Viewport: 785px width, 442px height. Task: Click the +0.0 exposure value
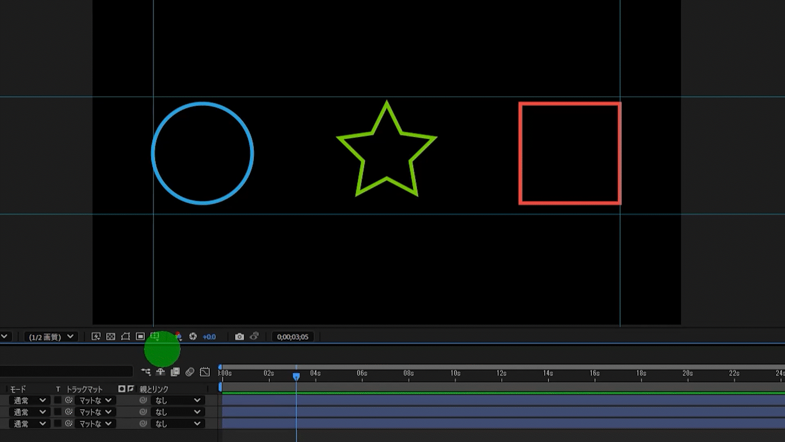pos(209,337)
